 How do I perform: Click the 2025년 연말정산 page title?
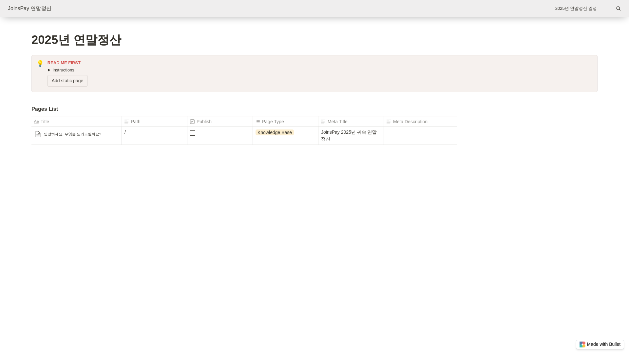(76, 40)
